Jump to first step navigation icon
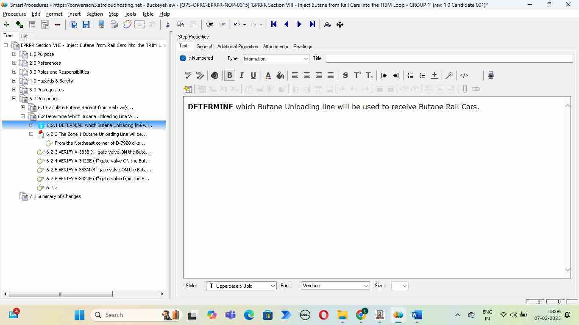579x325 pixels. tap(274, 25)
